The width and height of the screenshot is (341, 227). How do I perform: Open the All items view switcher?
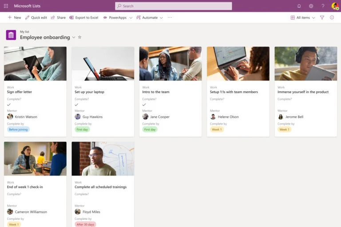(x=303, y=18)
